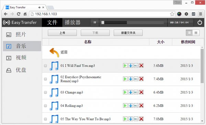Tick checkbox for 04 Rolling.mp3
The width and height of the screenshot is (206, 125).
pos(45,106)
